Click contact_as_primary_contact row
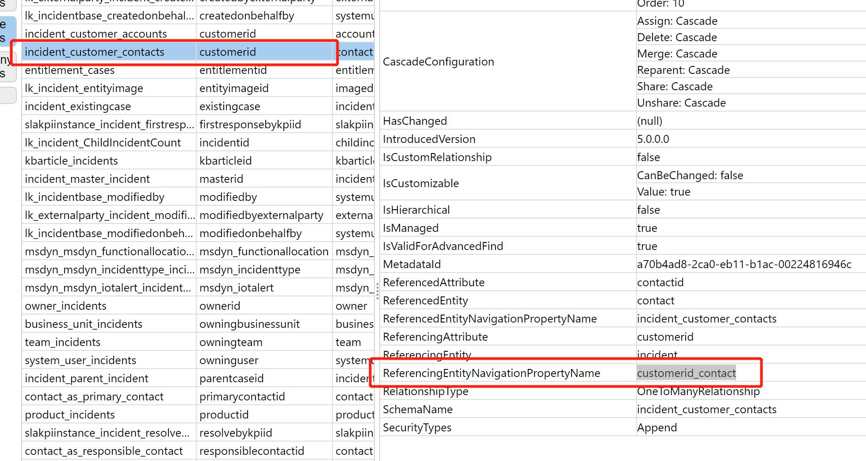 [198, 396]
